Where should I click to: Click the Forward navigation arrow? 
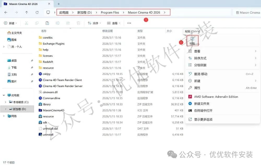click(16, 13)
